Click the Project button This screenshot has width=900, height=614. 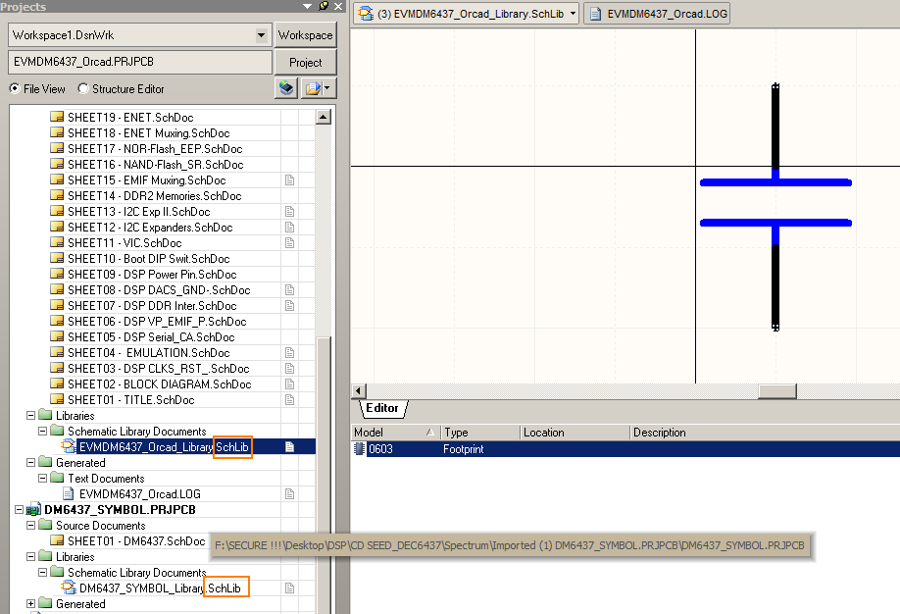[x=305, y=62]
